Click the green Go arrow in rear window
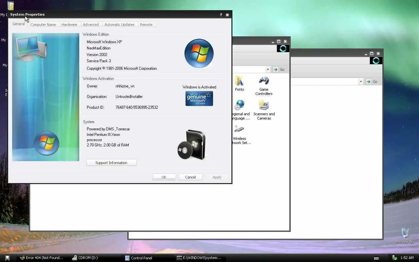The height and width of the screenshot is (262, 419). coord(369,82)
